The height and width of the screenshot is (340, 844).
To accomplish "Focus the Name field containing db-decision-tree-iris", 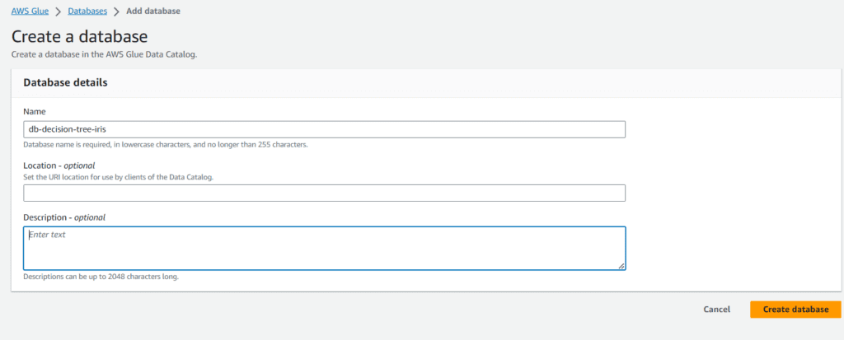I will click(324, 129).
